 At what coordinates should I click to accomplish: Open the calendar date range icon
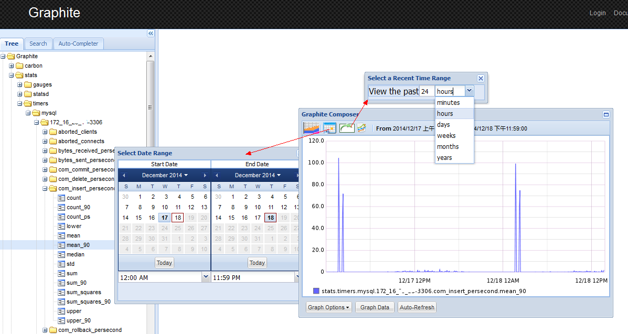pos(329,128)
